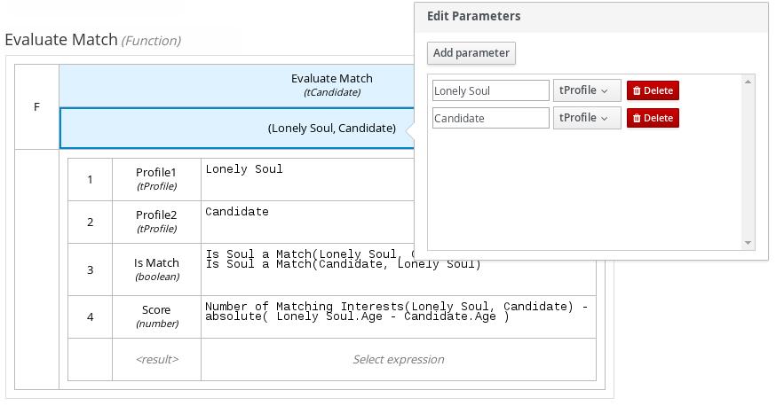The height and width of the screenshot is (406, 784).
Task: Delete the Candidate parameter
Action: click(653, 118)
